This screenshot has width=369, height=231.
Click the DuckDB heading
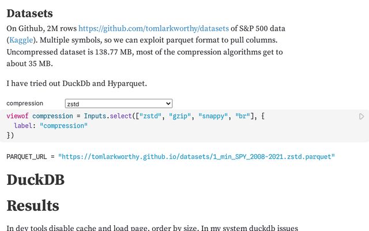(x=36, y=180)
